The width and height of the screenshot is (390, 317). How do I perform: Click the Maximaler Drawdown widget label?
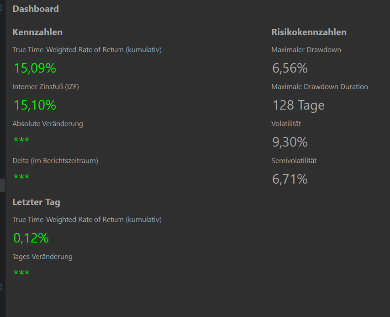[306, 50]
